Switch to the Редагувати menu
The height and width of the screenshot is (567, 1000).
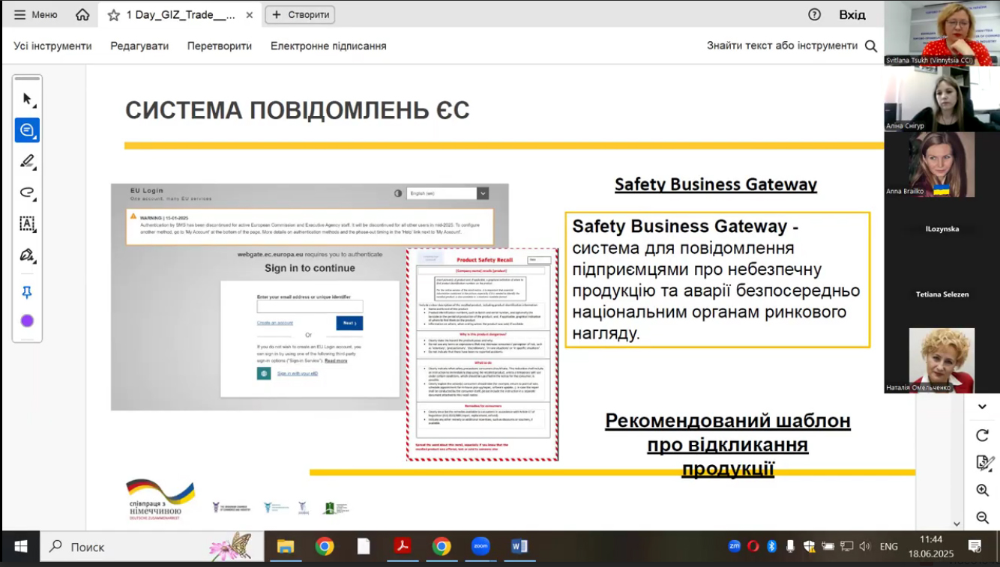click(139, 46)
